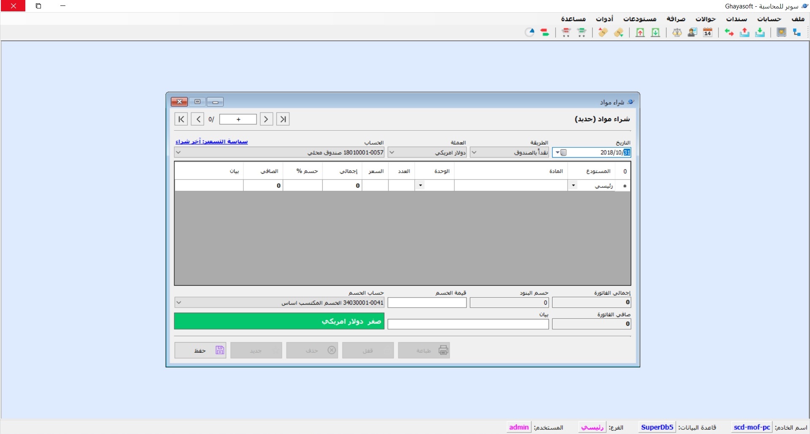The image size is (810, 434).
Task: Open the pie chart report toolbar icon
Action: pos(529,32)
